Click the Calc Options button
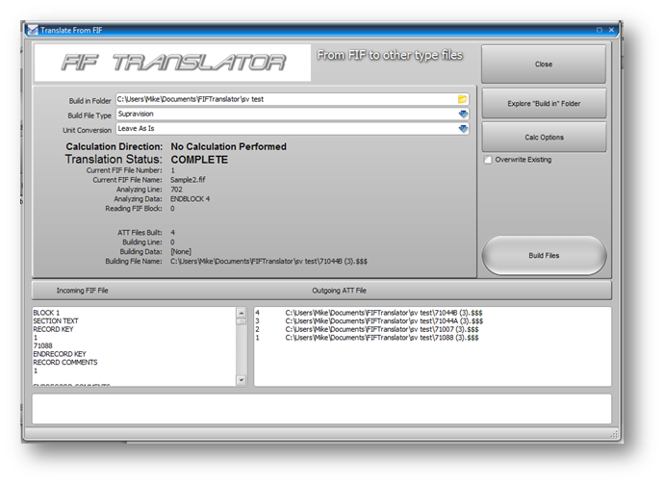 coord(543,137)
